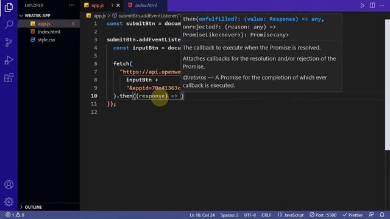Expand the OUTLINE section
Image resolution: width=390 pixels, height=219 pixels.
[x=33, y=207]
